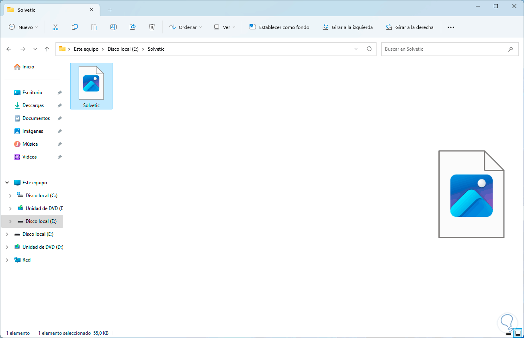Click the Buscar en Solvetic search field
Screen dimensions: 524x338
tap(449, 49)
